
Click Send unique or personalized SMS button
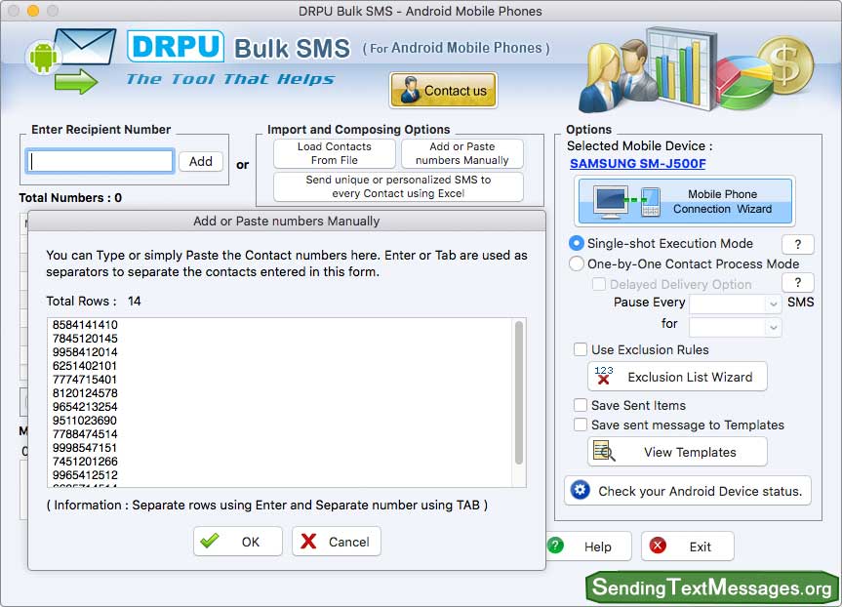[x=398, y=186]
